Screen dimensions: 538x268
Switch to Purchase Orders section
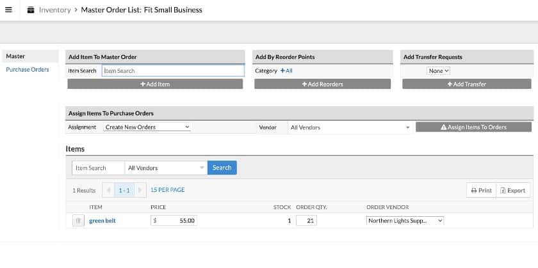pos(28,70)
